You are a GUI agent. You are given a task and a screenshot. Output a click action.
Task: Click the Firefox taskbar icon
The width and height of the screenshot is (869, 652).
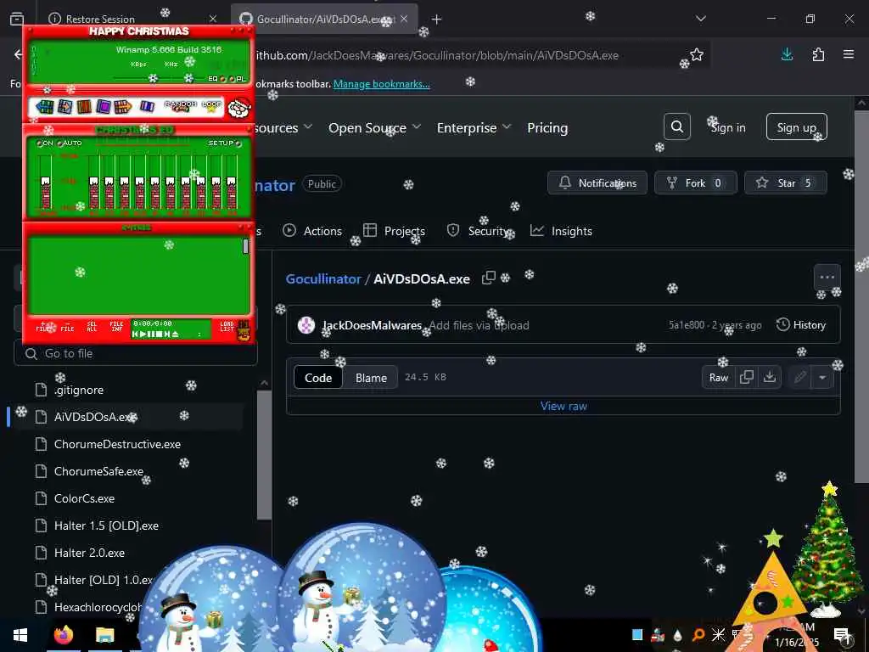64,635
